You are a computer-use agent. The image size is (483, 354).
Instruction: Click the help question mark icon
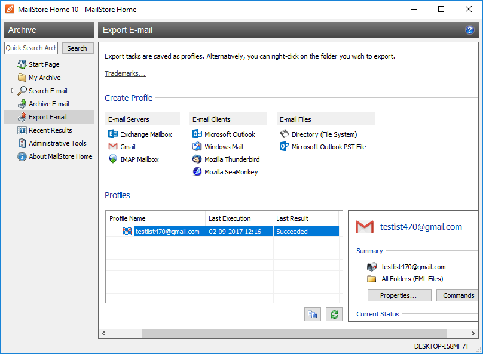(x=469, y=30)
